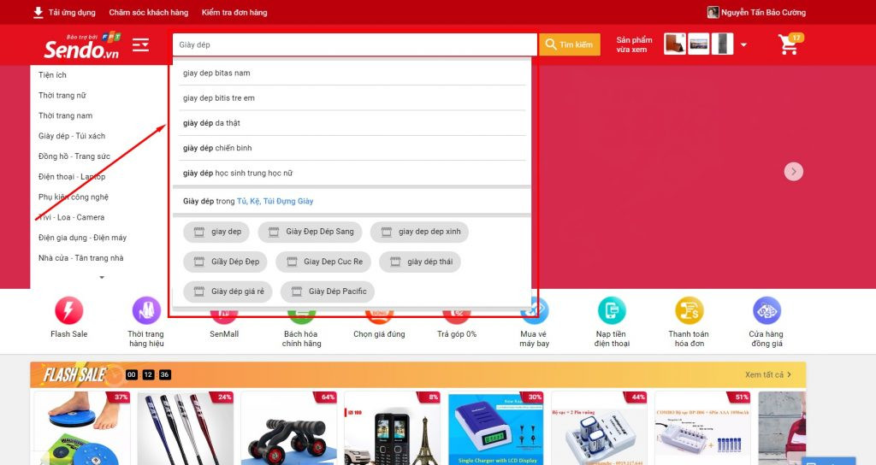Image resolution: width=876 pixels, height=465 pixels.
Task: Open the Nạp tiền điện thoại icon
Action: click(x=612, y=310)
